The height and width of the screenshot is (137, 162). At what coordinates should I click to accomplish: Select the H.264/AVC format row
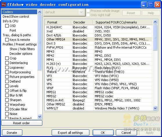click(x=99, y=27)
